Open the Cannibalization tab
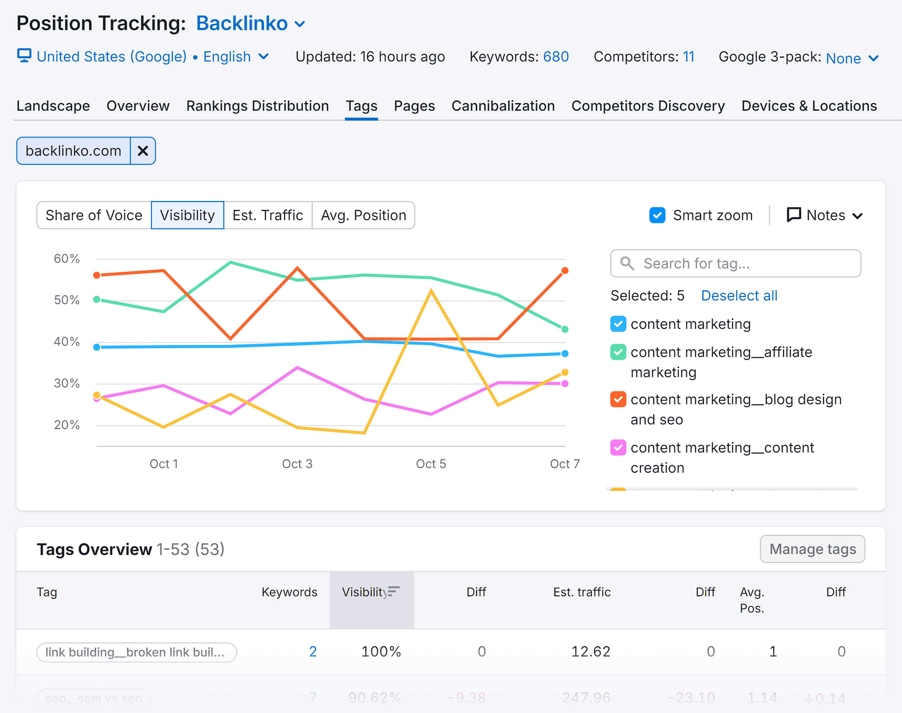Viewport: 902px width, 713px height. [x=503, y=106]
